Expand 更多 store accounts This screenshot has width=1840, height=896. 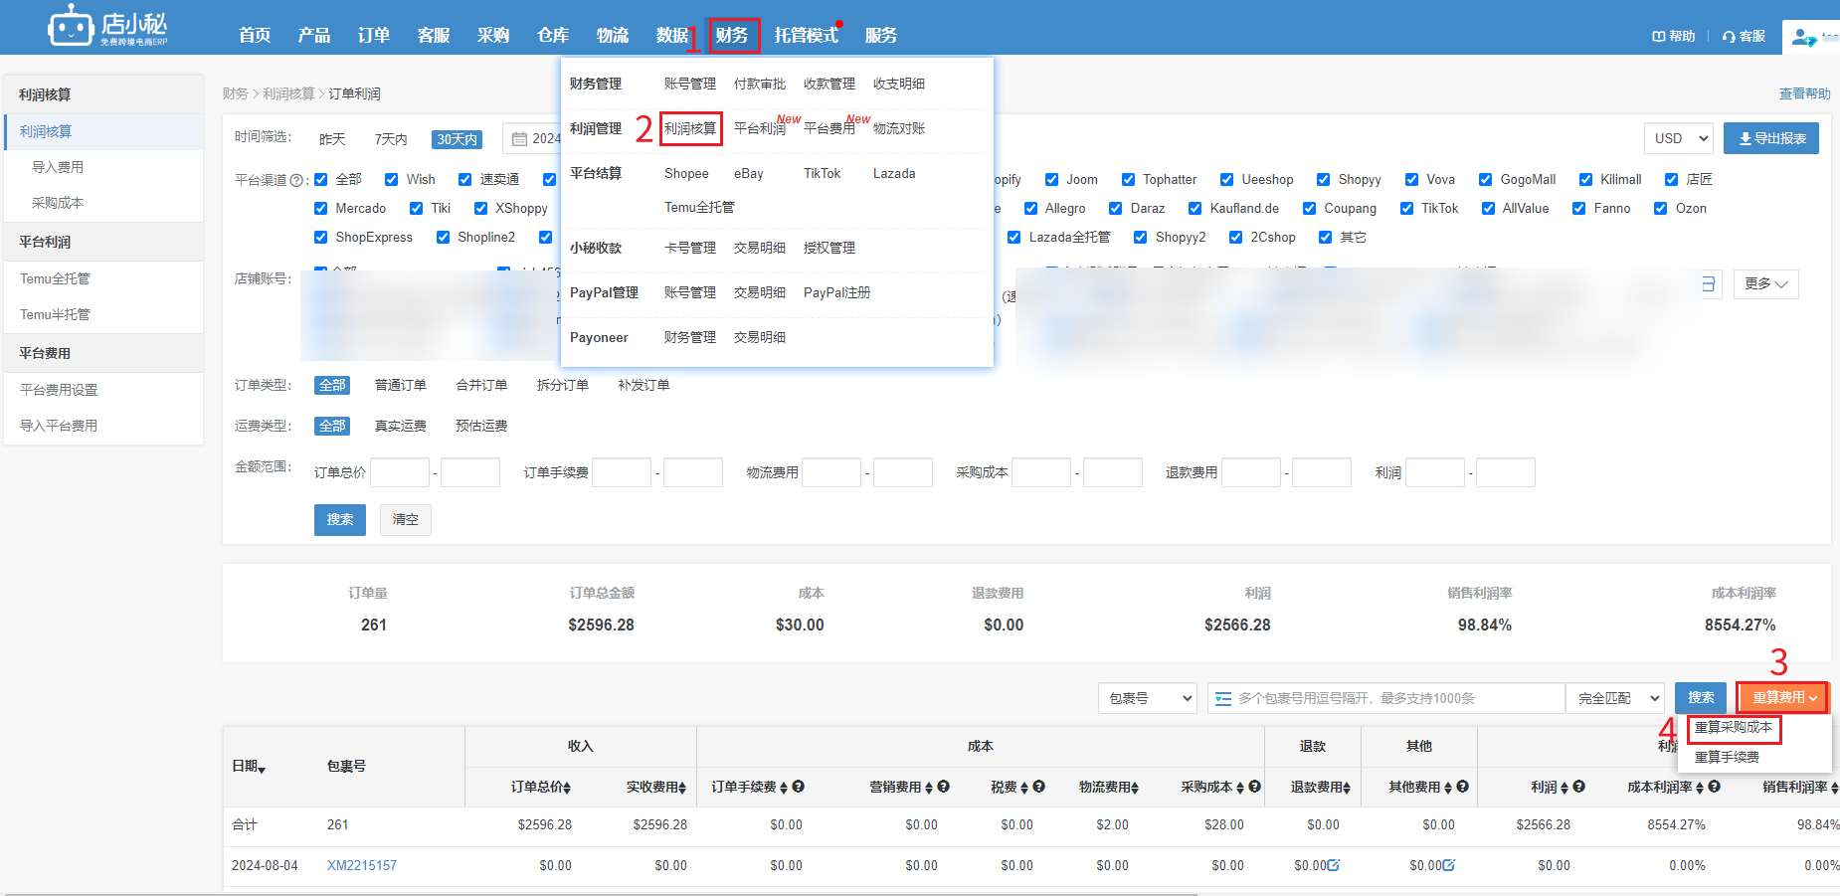coord(1766,284)
